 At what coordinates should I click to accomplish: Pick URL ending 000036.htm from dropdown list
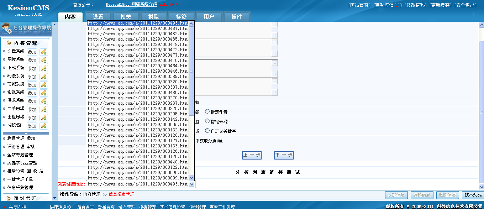(138, 125)
